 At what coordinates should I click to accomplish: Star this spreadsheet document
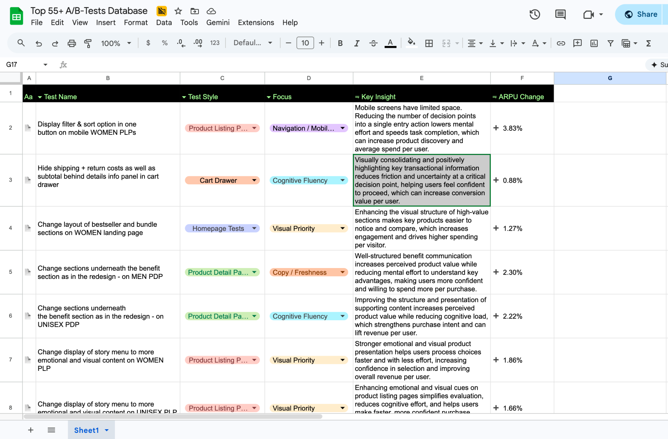178,11
